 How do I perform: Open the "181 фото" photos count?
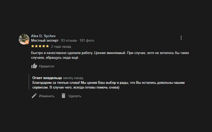tap(87, 41)
